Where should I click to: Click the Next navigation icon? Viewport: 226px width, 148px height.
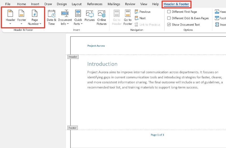137,18
